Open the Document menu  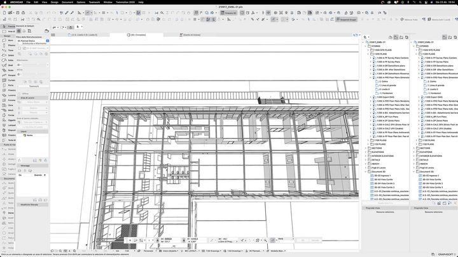tap(67, 2)
